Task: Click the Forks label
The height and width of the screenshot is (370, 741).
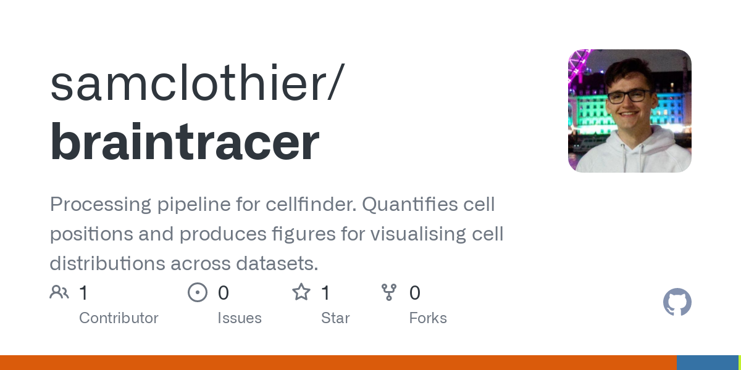Action: coord(428,318)
